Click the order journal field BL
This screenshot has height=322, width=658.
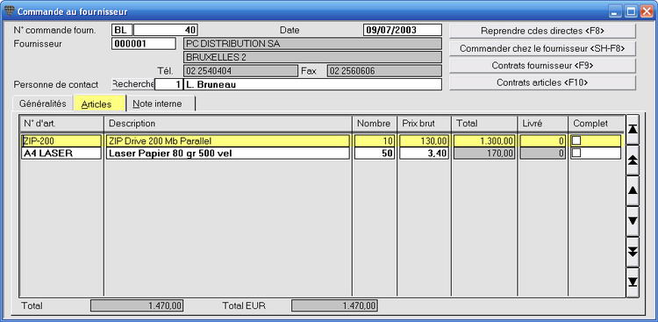pyautogui.click(x=122, y=30)
